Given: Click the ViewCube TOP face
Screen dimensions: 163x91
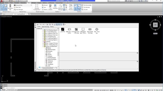Looking at the screenshot, I should [x=155, y=25].
